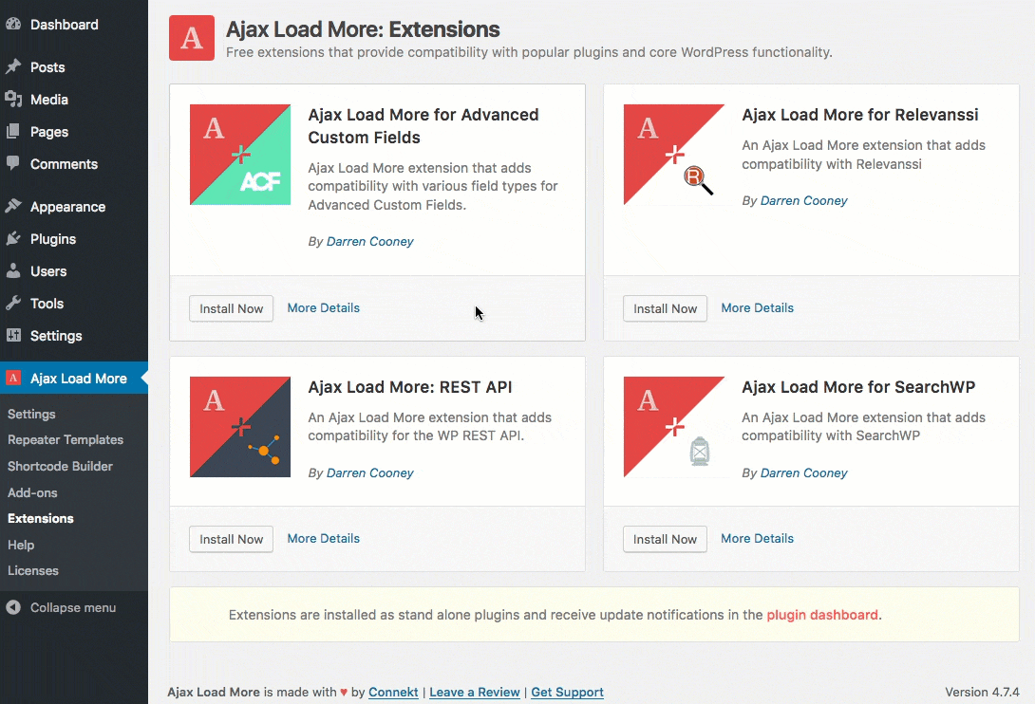This screenshot has height=704, width=1035.
Task: Open the Posts menu item
Action: [47, 67]
